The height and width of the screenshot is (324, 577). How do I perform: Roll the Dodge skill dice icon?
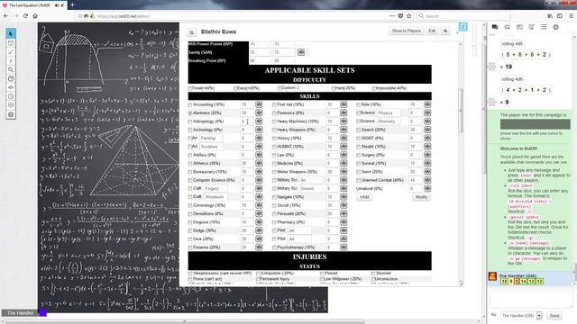(259, 230)
